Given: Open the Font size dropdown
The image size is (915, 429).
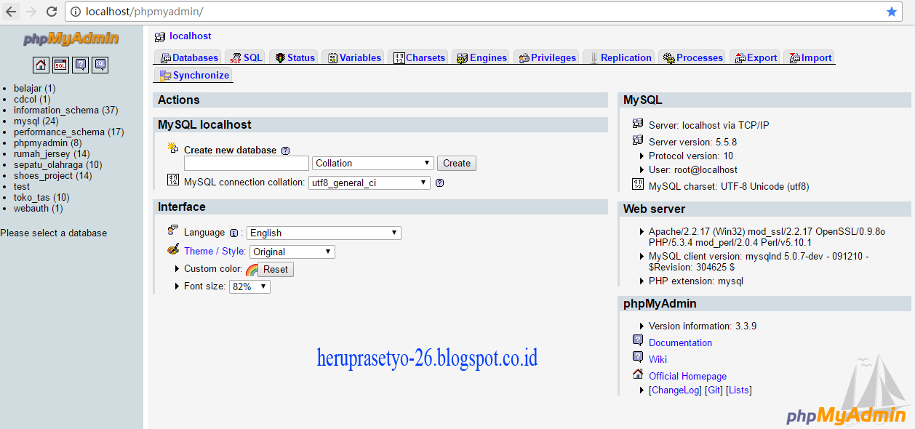Looking at the screenshot, I should point(249,286).
